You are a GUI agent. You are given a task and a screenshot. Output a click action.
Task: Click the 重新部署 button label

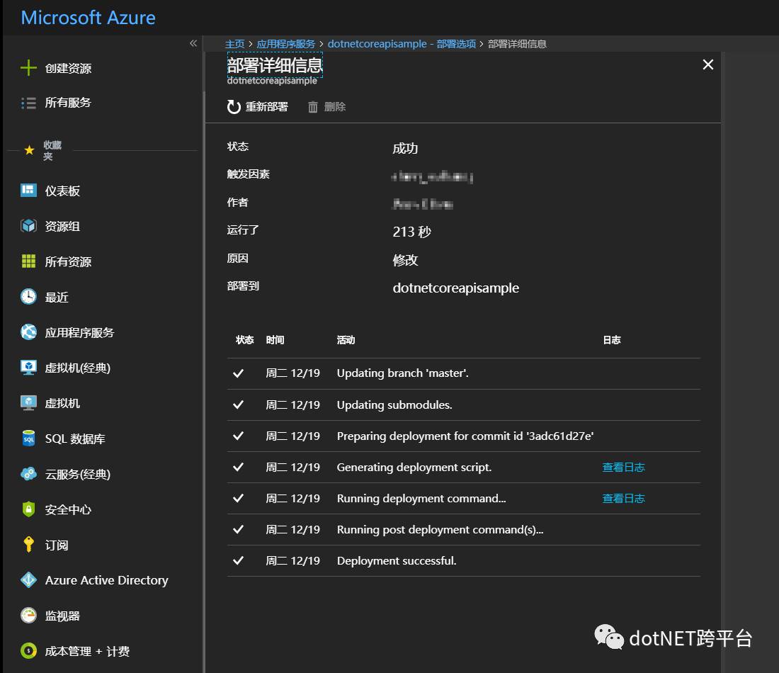coord(267,107)
